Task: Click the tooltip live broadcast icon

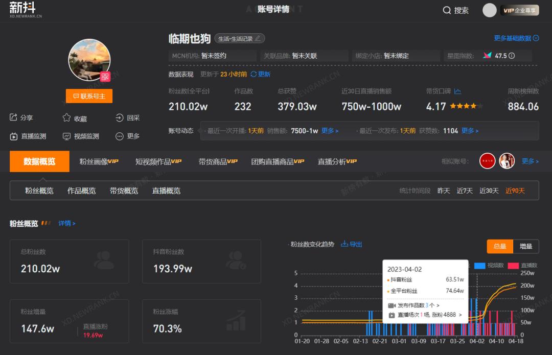Action: [x=392, y=315]
